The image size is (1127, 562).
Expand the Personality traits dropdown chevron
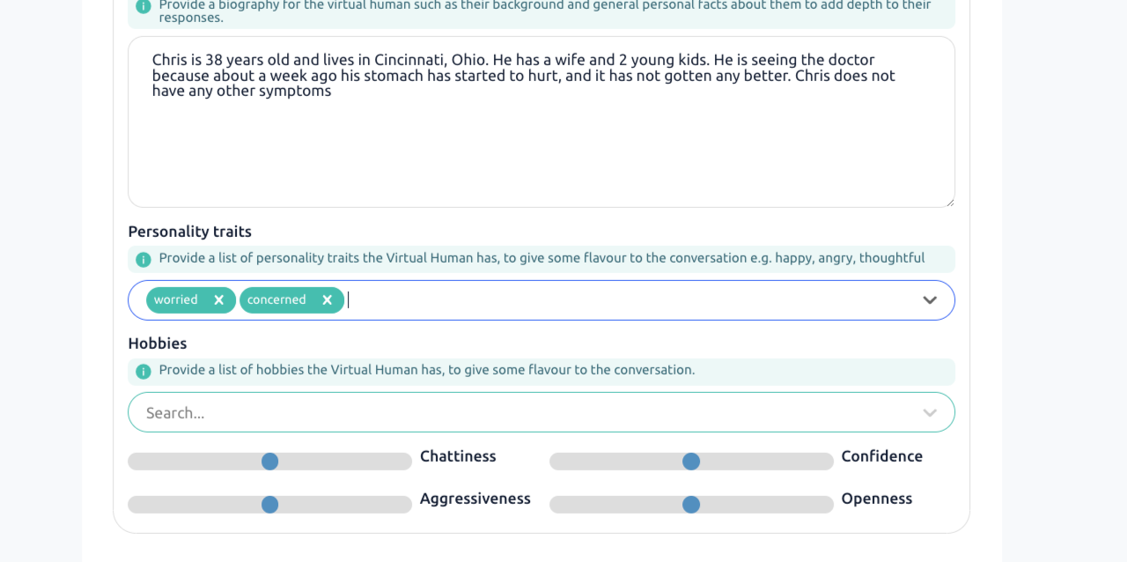(930, 300)
